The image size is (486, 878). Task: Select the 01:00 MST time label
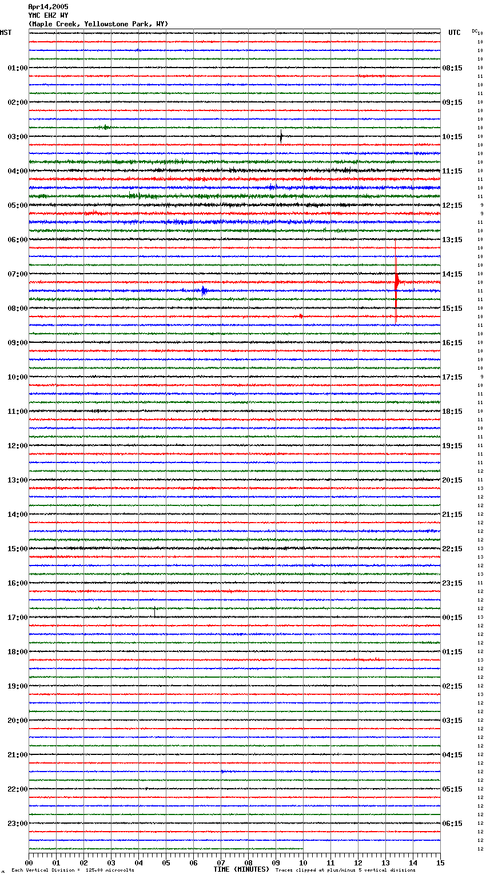tap(18, 68)
